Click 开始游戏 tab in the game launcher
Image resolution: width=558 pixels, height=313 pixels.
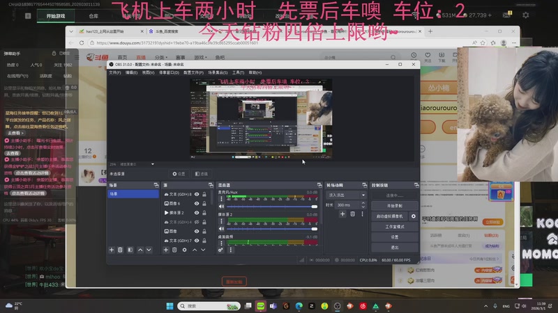tap(56, 16)
